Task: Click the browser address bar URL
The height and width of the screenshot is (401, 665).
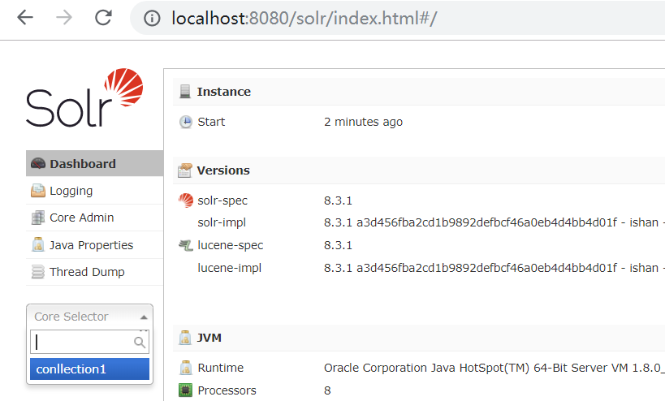Action: [x=304, y=18]
